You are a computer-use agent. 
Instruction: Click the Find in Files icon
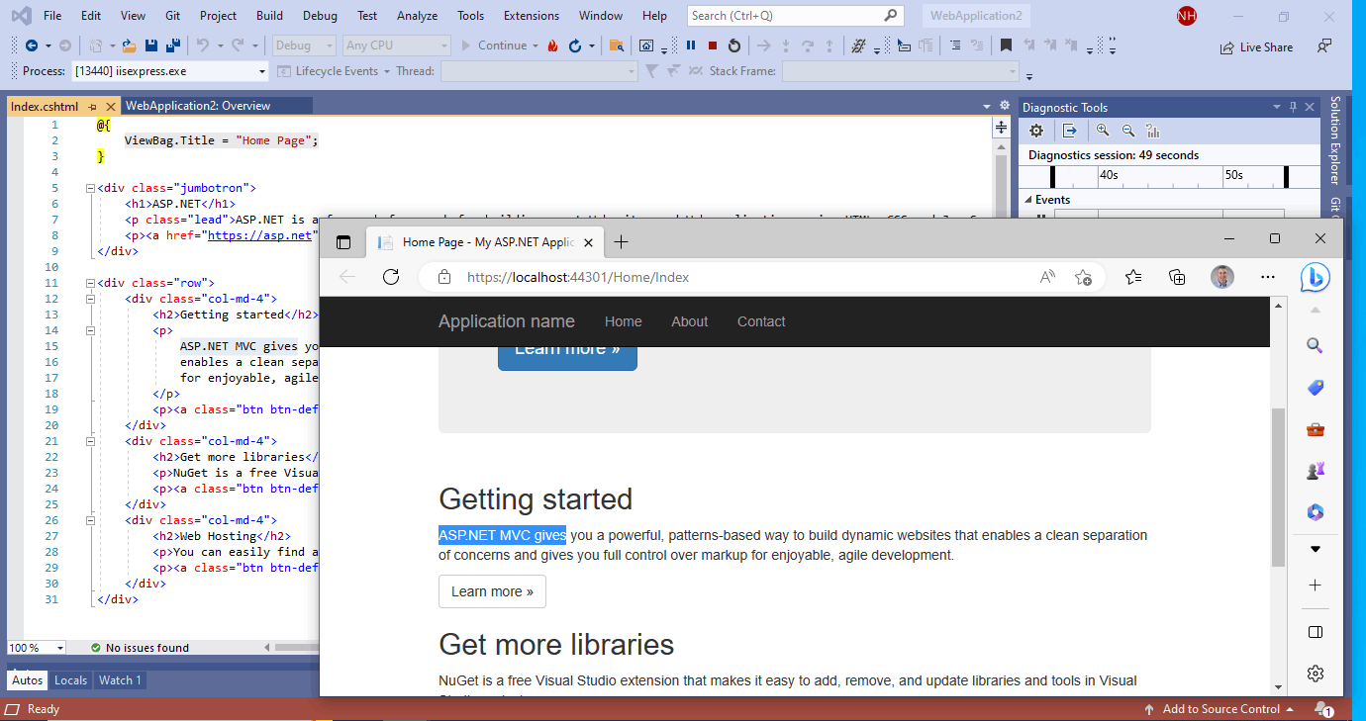pyautogui.click(x=616, y=45)
